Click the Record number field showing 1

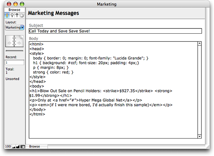[x=14, y=62]
